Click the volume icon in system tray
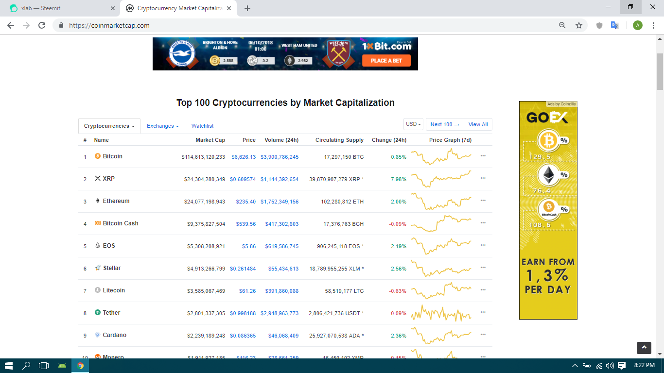 coord(610,366)
